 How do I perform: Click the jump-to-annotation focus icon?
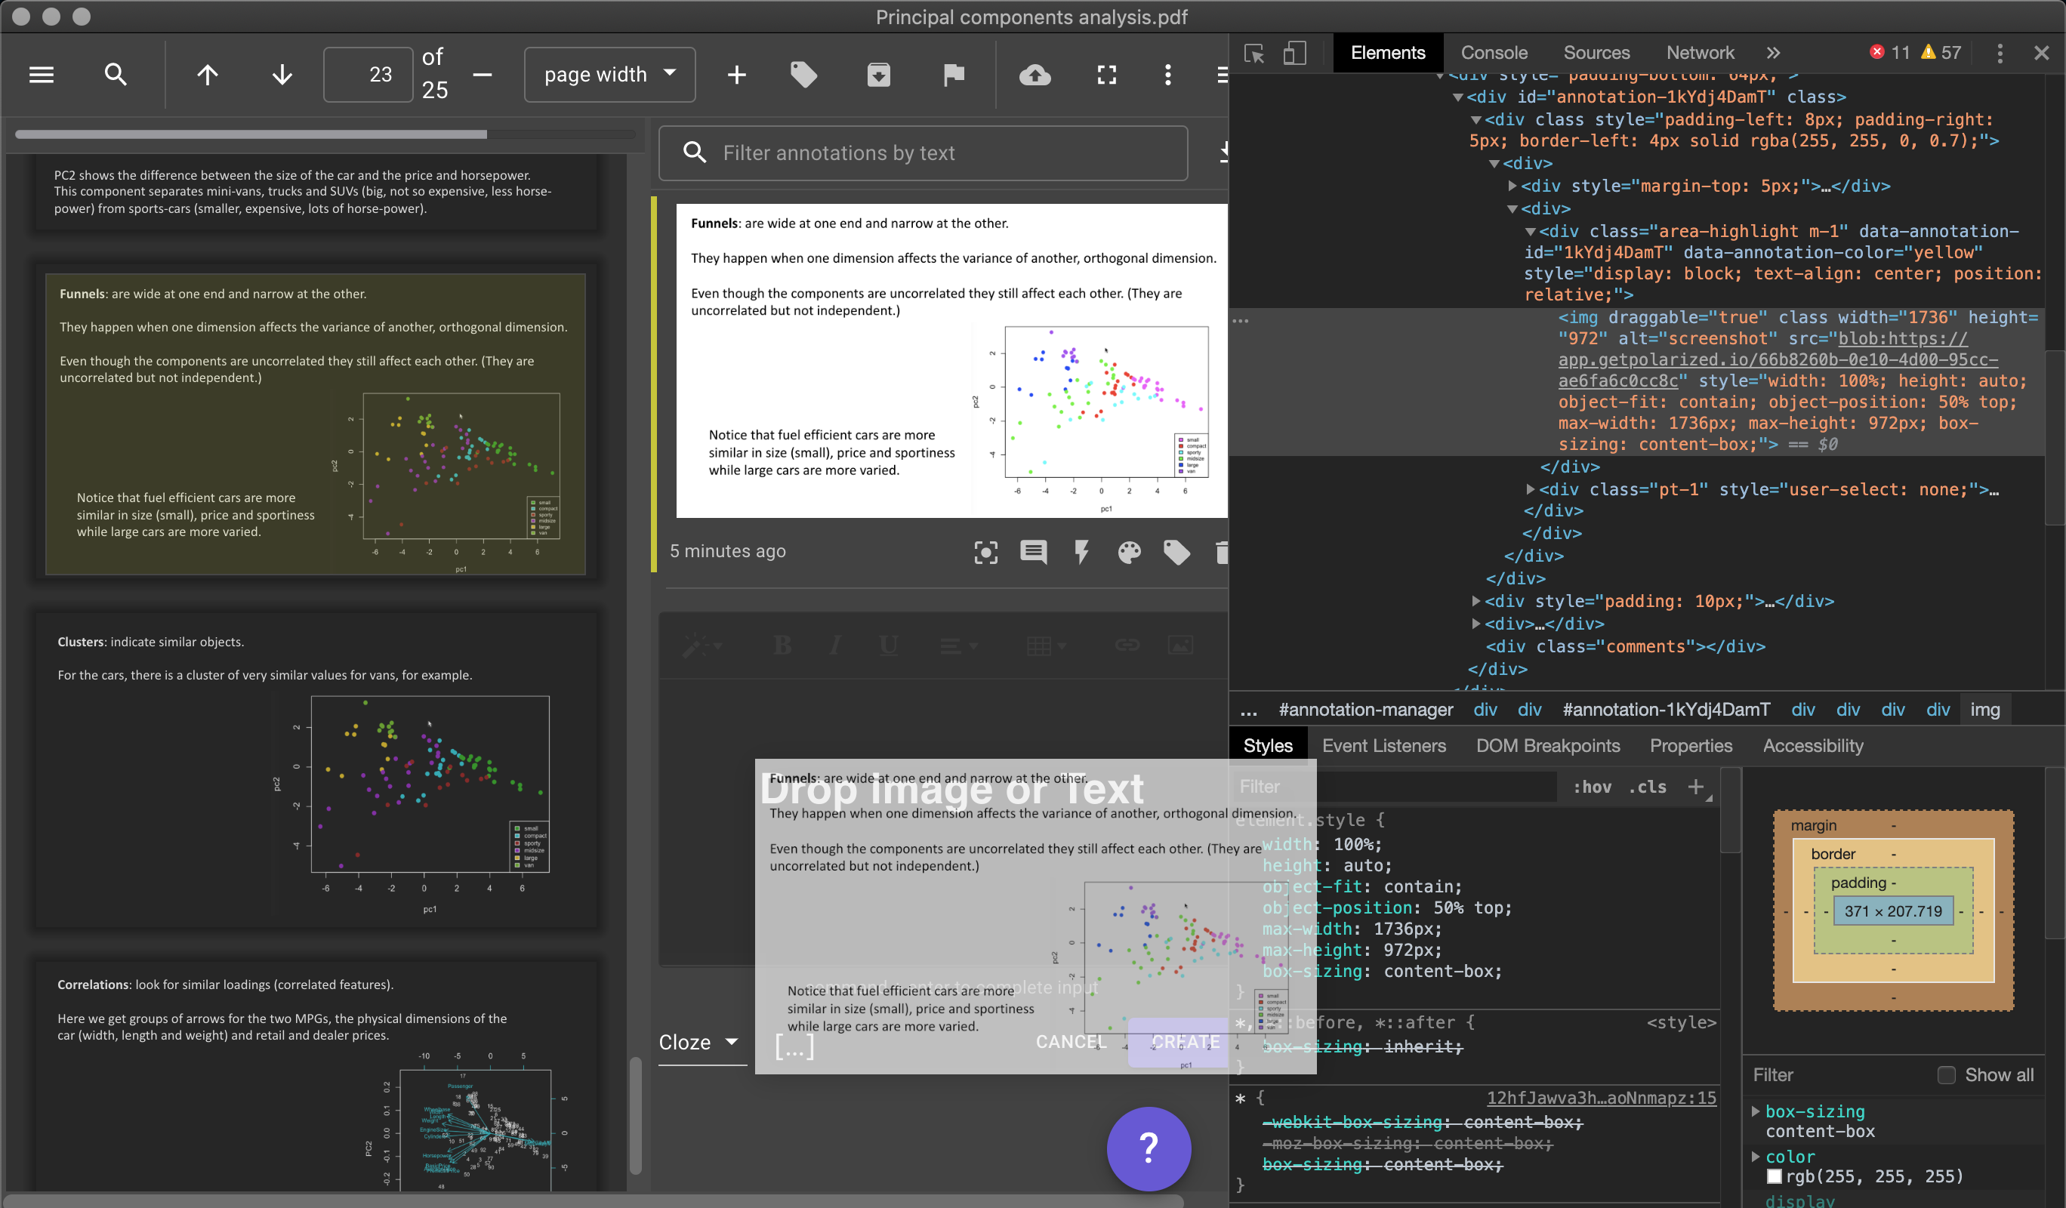point(986,553)
